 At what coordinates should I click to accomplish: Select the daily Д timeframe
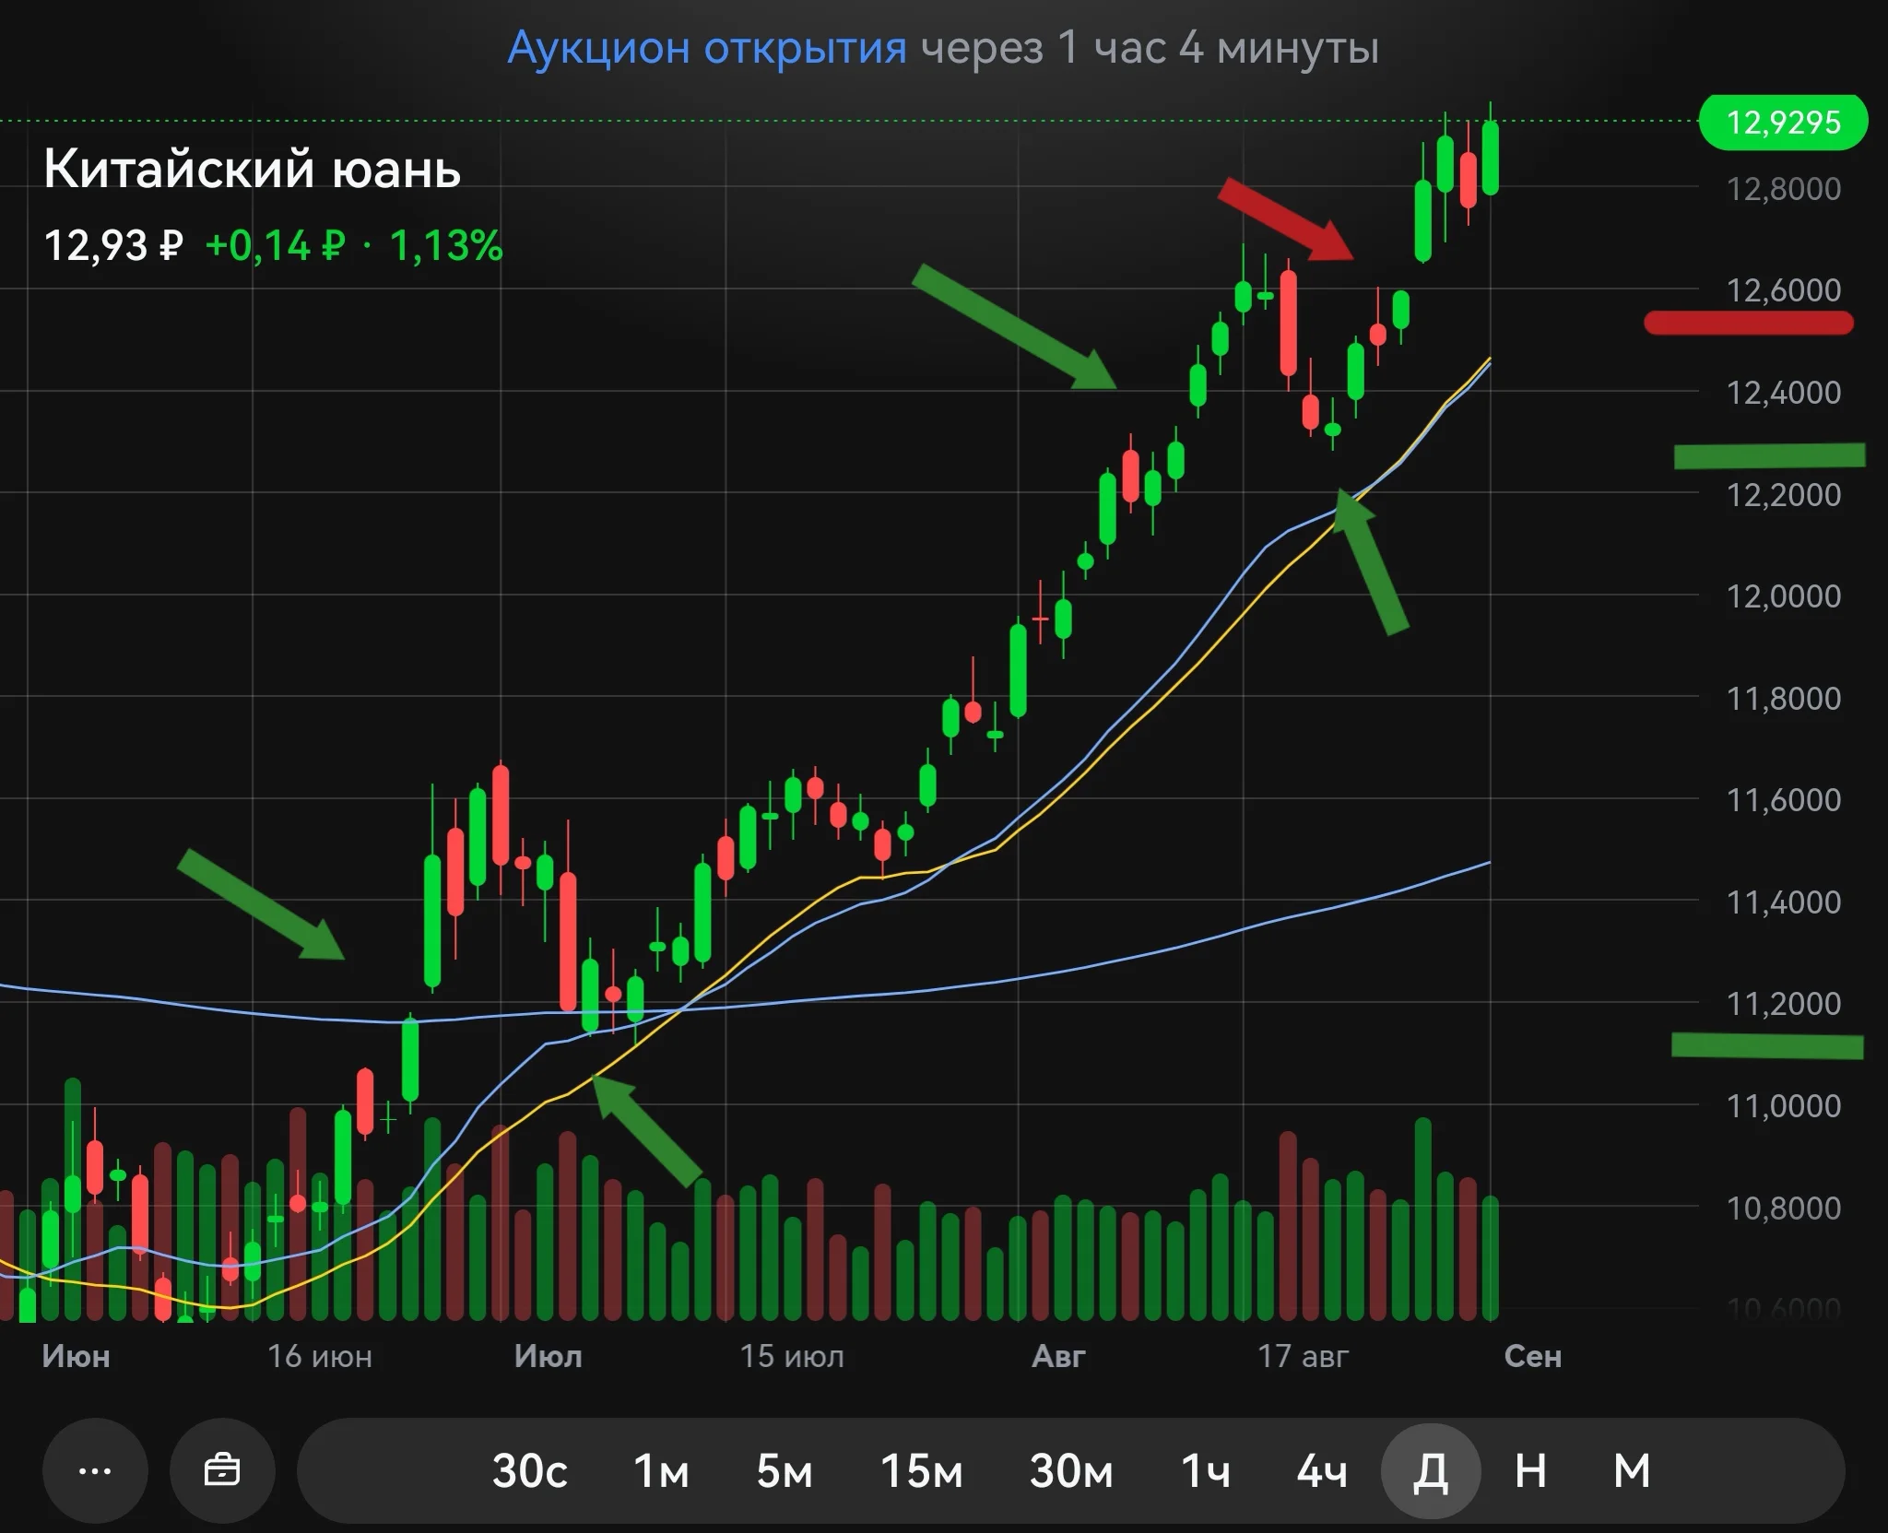(x=1431, y=1471)
